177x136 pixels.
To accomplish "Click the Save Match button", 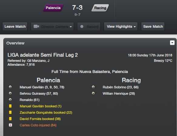I will point(153,27).
